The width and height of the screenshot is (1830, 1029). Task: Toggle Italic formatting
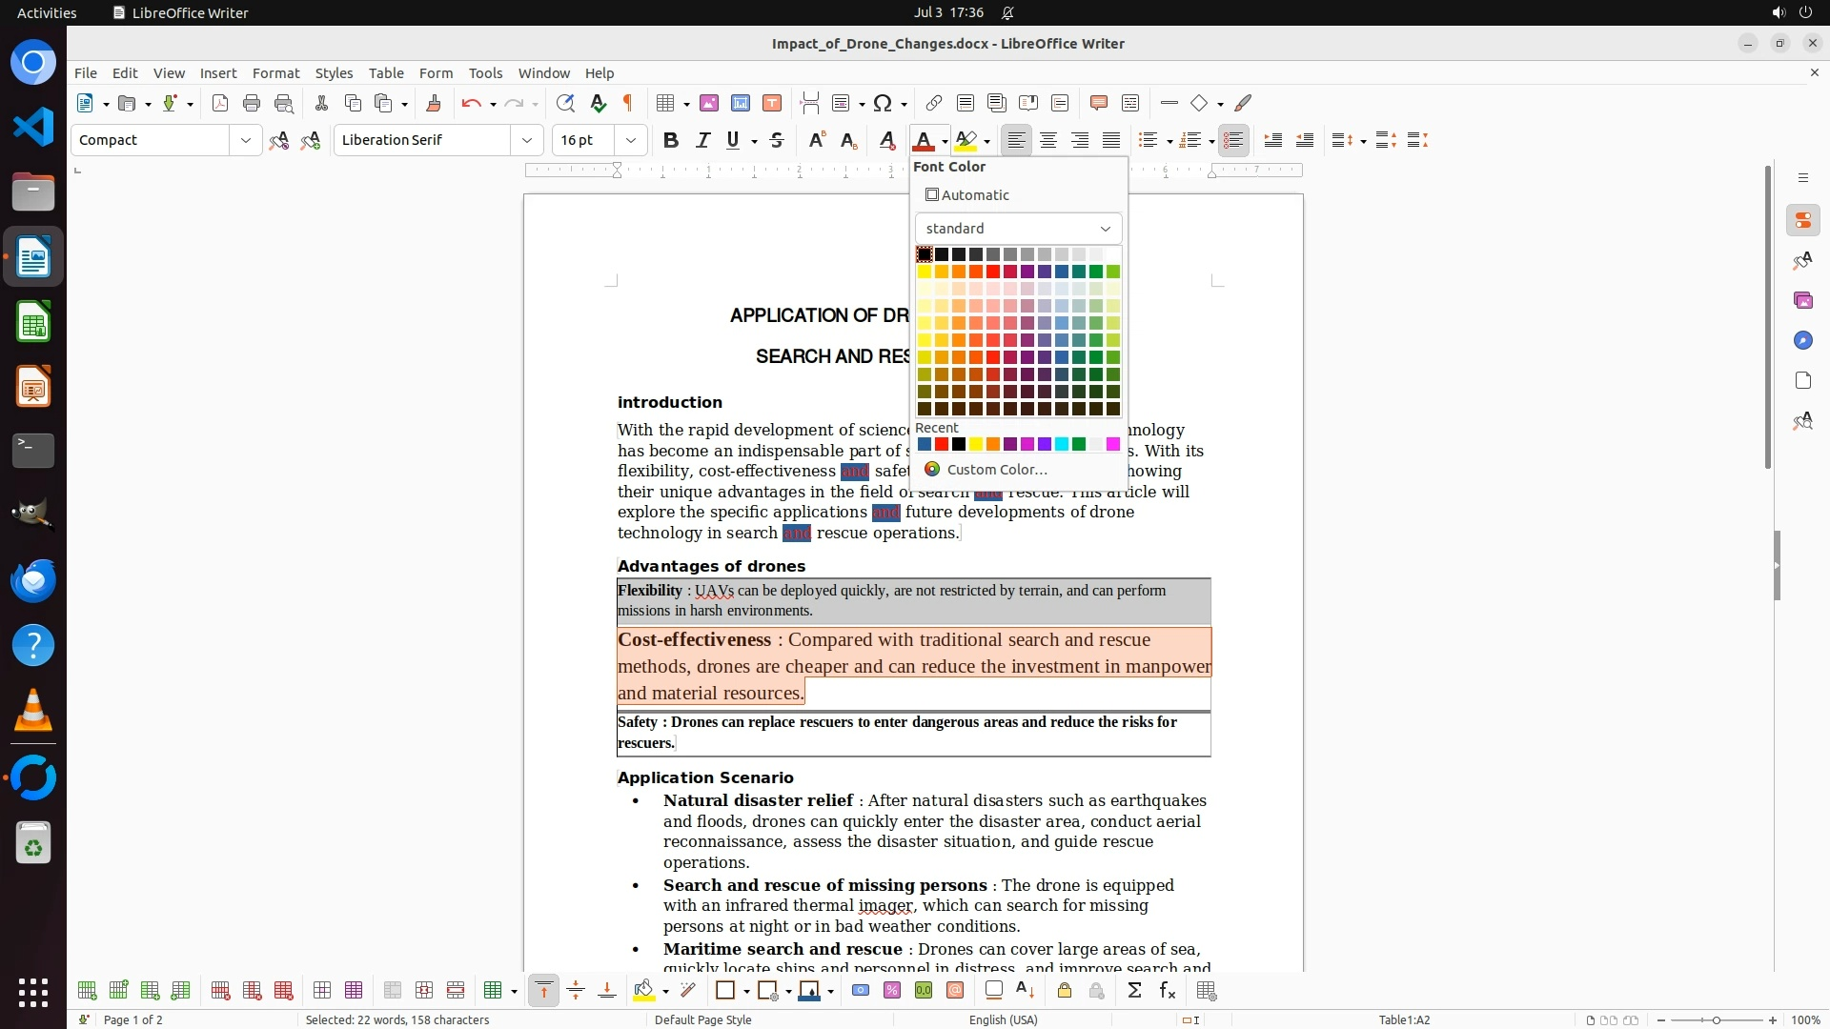point(702,140)
